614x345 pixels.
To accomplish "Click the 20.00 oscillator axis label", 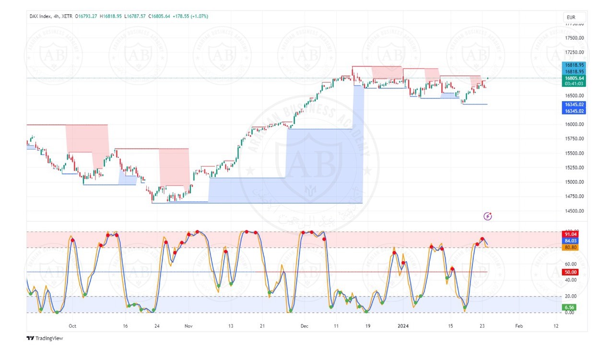I will point(570,296).
